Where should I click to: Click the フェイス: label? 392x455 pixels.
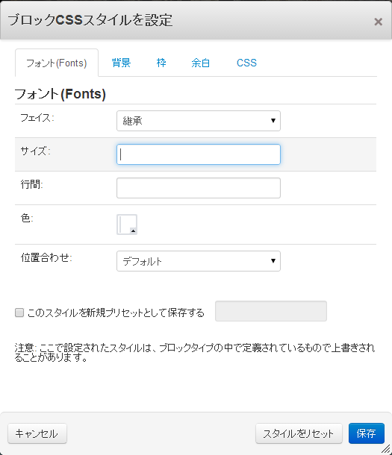point(37,118)
